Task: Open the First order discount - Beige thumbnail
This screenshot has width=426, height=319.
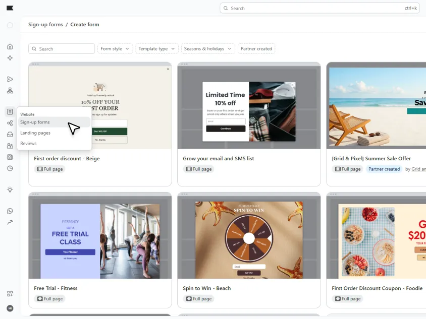Action: 100,106
